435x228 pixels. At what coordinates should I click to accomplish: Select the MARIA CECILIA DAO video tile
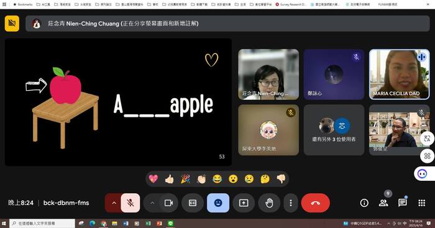pyautogui.click(x=400, y=75)
